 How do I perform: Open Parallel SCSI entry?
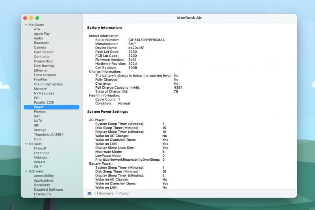(x=44, y=102)
